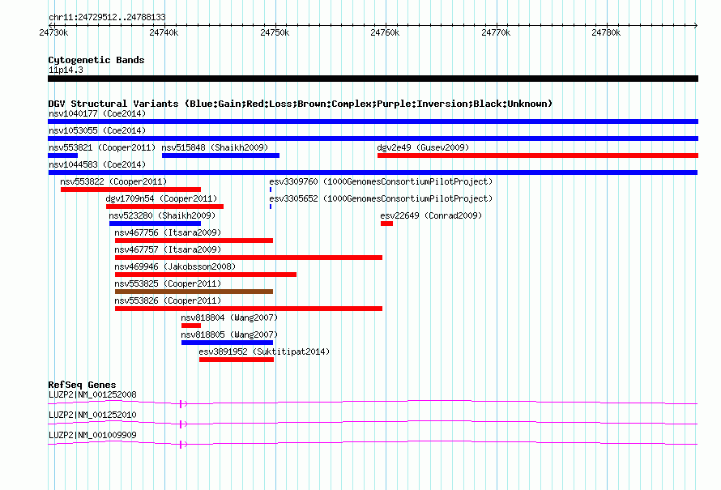
Task: Click the LUZP2 NM_001252010 exon marker
Action: pyautogui.click(x=181, y=424)
